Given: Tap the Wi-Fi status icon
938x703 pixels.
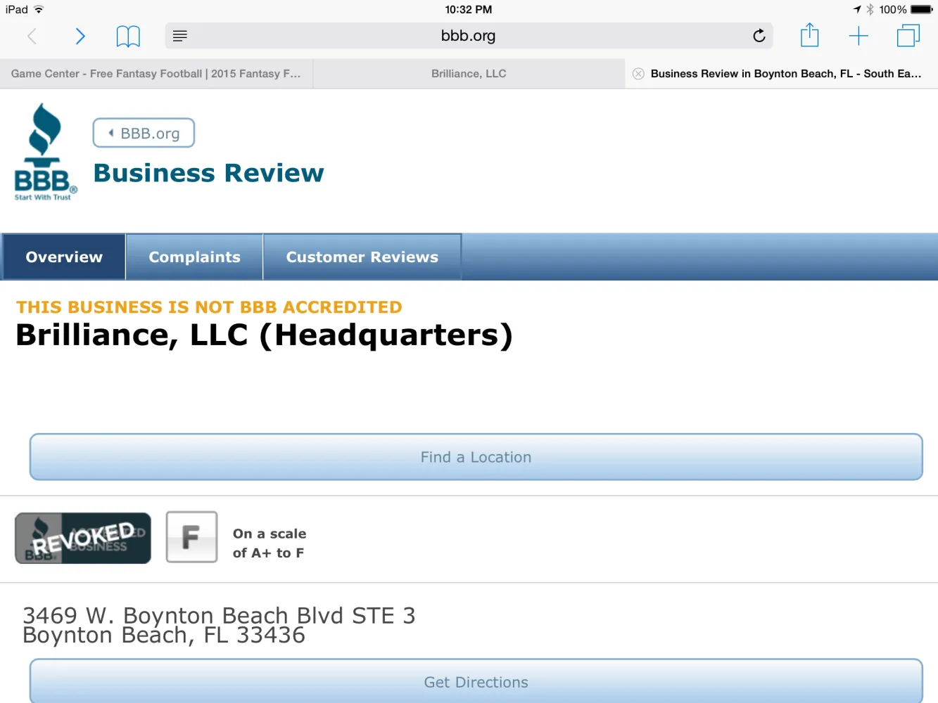Looking at the screenshot, I should (x=38, y=9).
